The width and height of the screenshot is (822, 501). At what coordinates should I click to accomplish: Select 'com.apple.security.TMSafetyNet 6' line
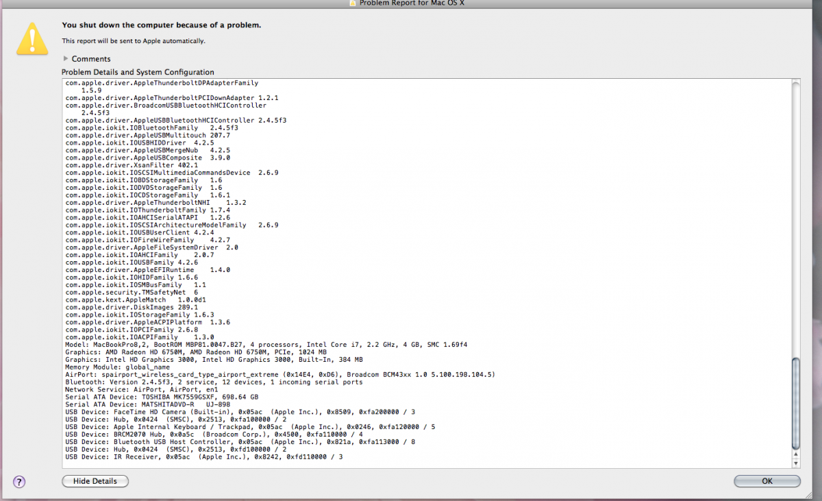(132, 293)
